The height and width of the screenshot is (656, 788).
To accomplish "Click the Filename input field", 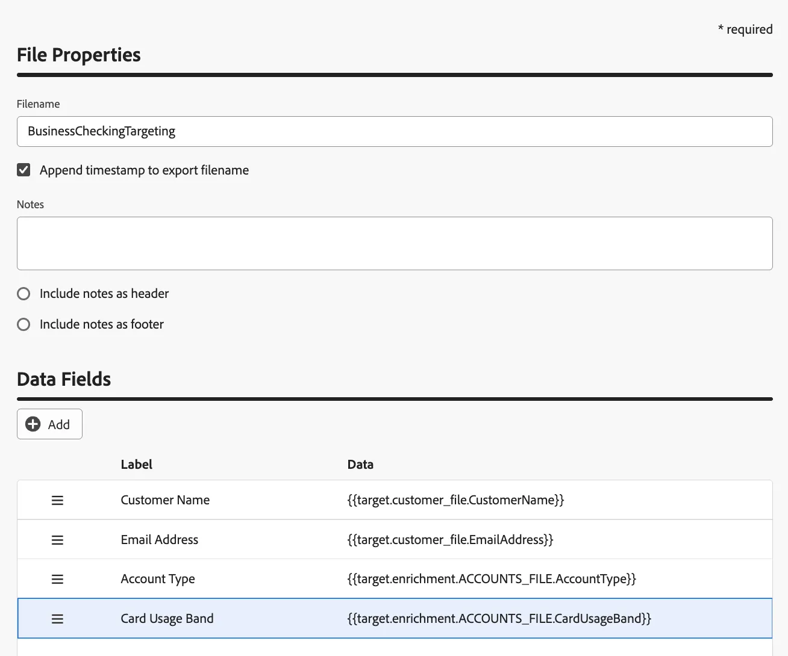I will pos(395,131).
